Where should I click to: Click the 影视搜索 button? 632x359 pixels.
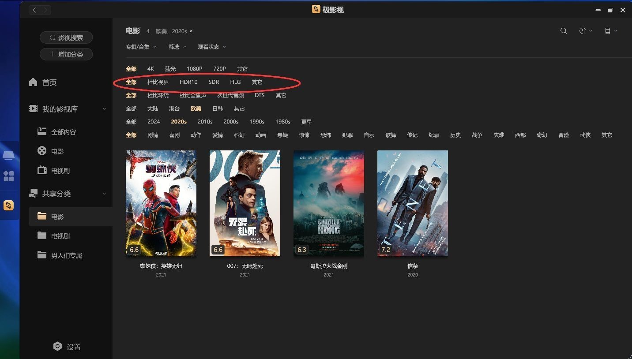tap(66, 37)
